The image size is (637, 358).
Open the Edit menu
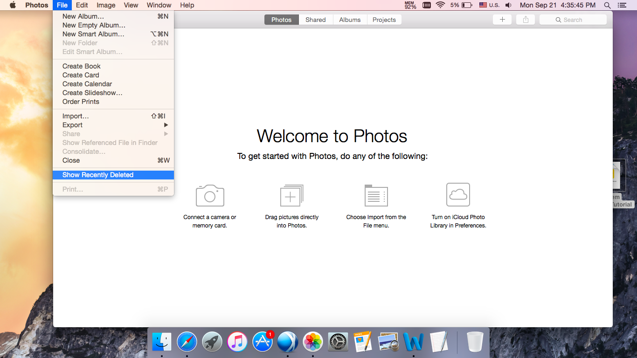tap(82, 5)
